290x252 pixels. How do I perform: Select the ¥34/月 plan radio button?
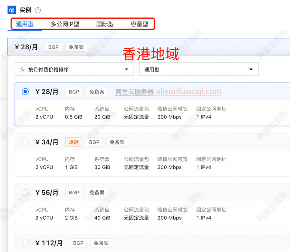pyautogui.click(x=25, y=142)
